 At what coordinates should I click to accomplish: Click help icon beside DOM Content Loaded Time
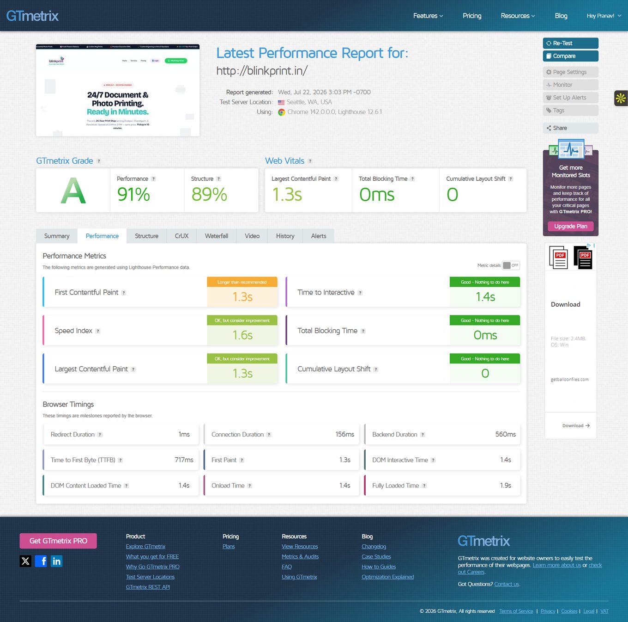[x=127, y=486]
